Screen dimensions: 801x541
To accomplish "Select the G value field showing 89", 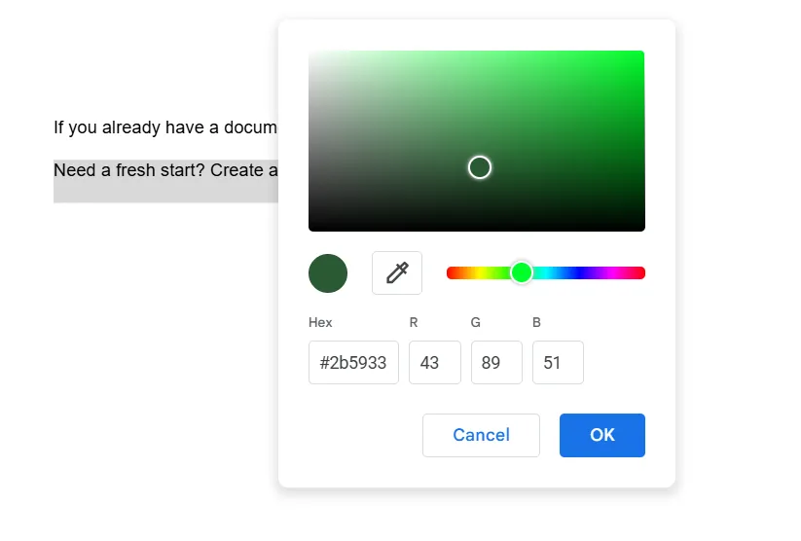I will [x=496, y=362].
